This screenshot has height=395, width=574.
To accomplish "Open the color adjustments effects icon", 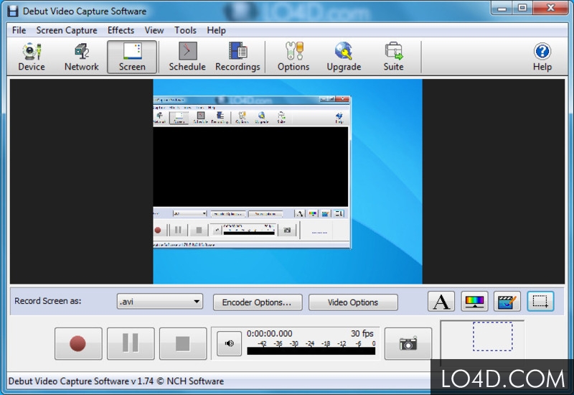I will click(474, 302).
